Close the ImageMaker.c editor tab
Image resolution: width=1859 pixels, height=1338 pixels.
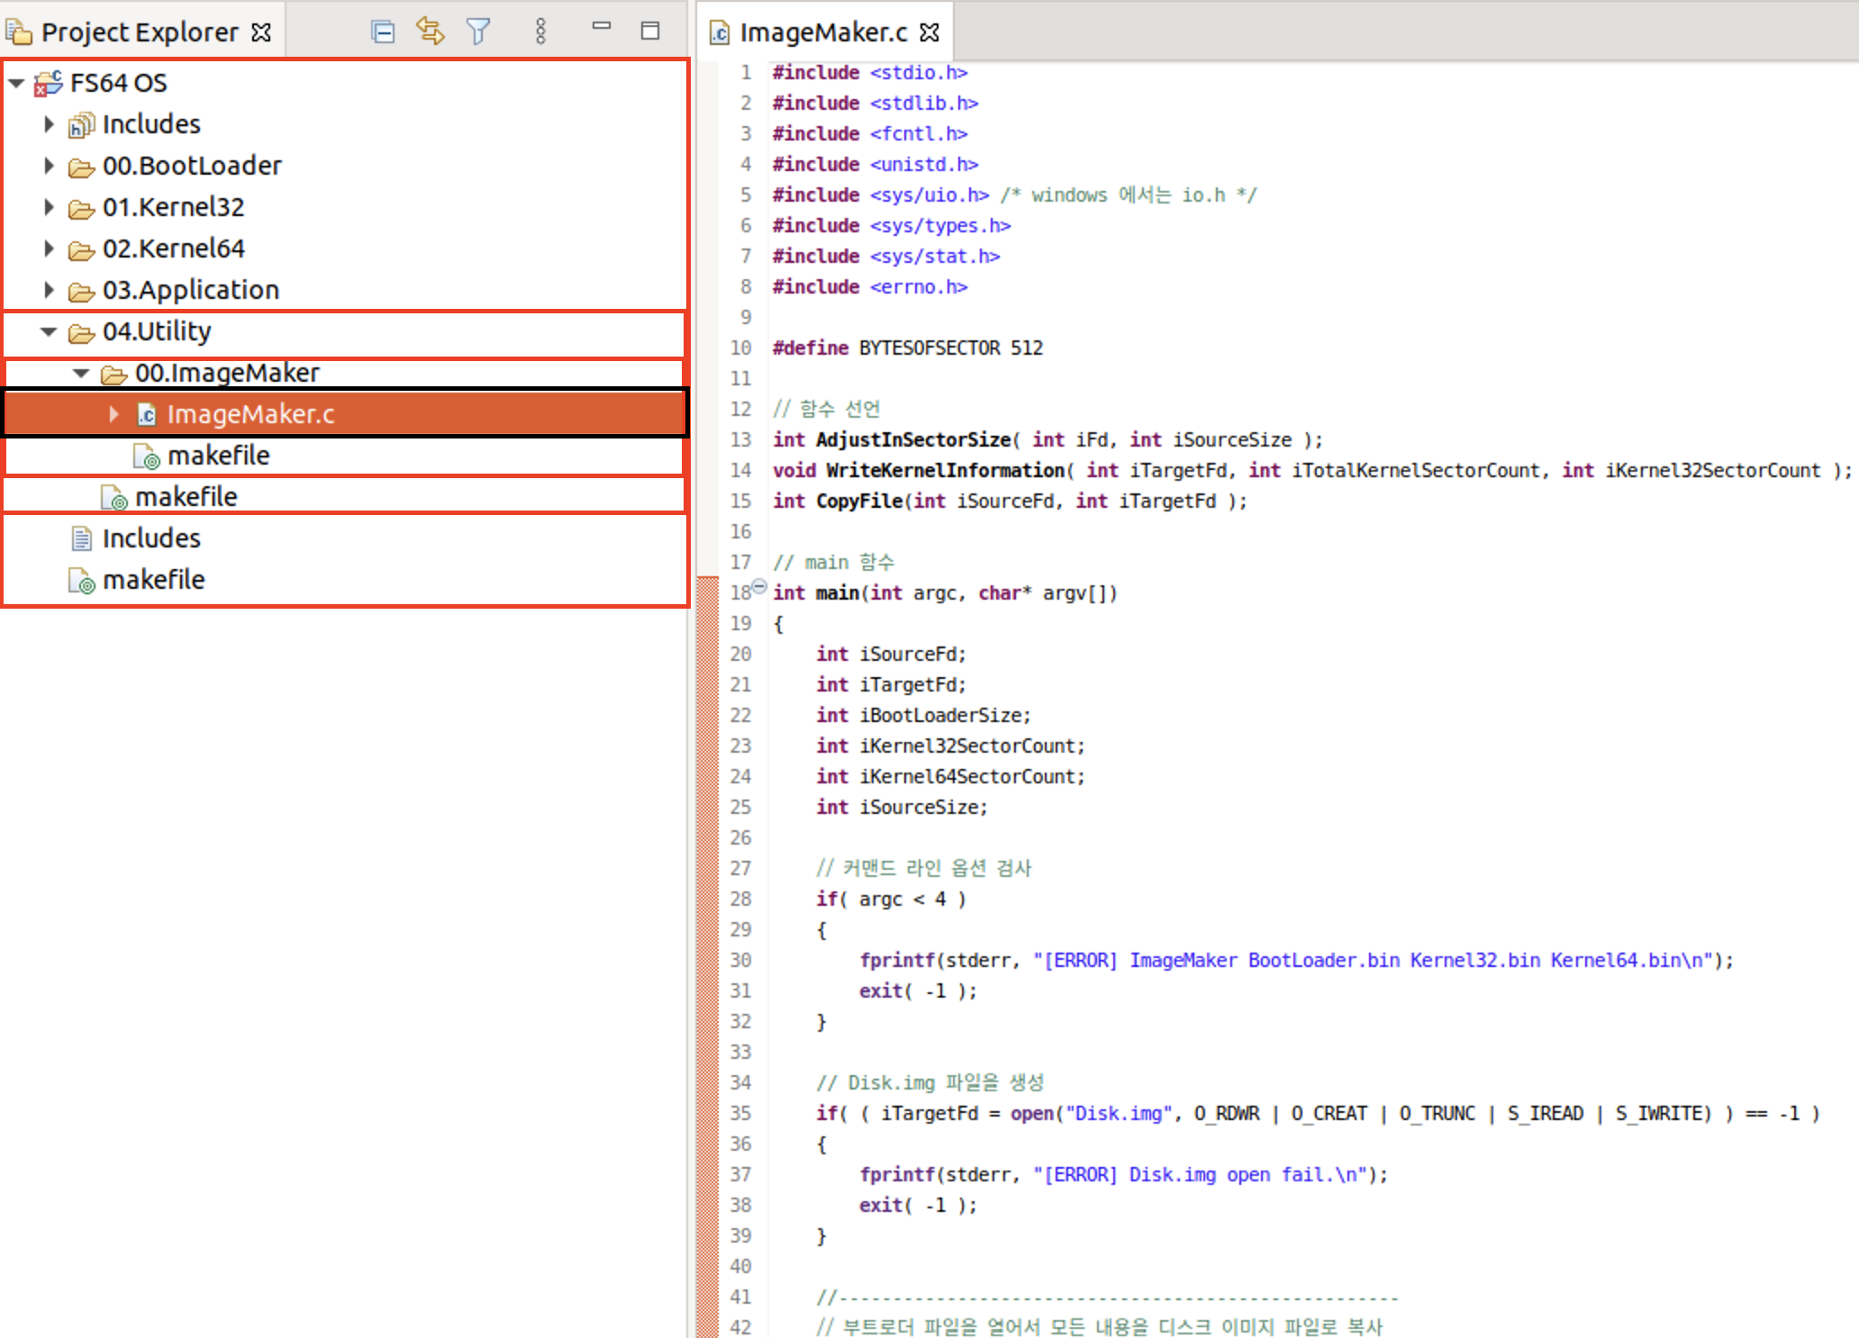(x=929, y=32)
